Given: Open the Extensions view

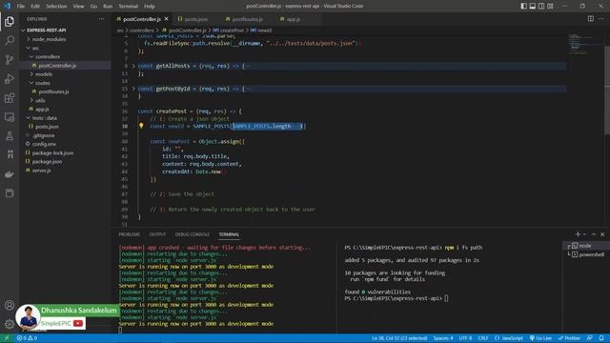Looking at the screenshot, I should click(10, 97).
